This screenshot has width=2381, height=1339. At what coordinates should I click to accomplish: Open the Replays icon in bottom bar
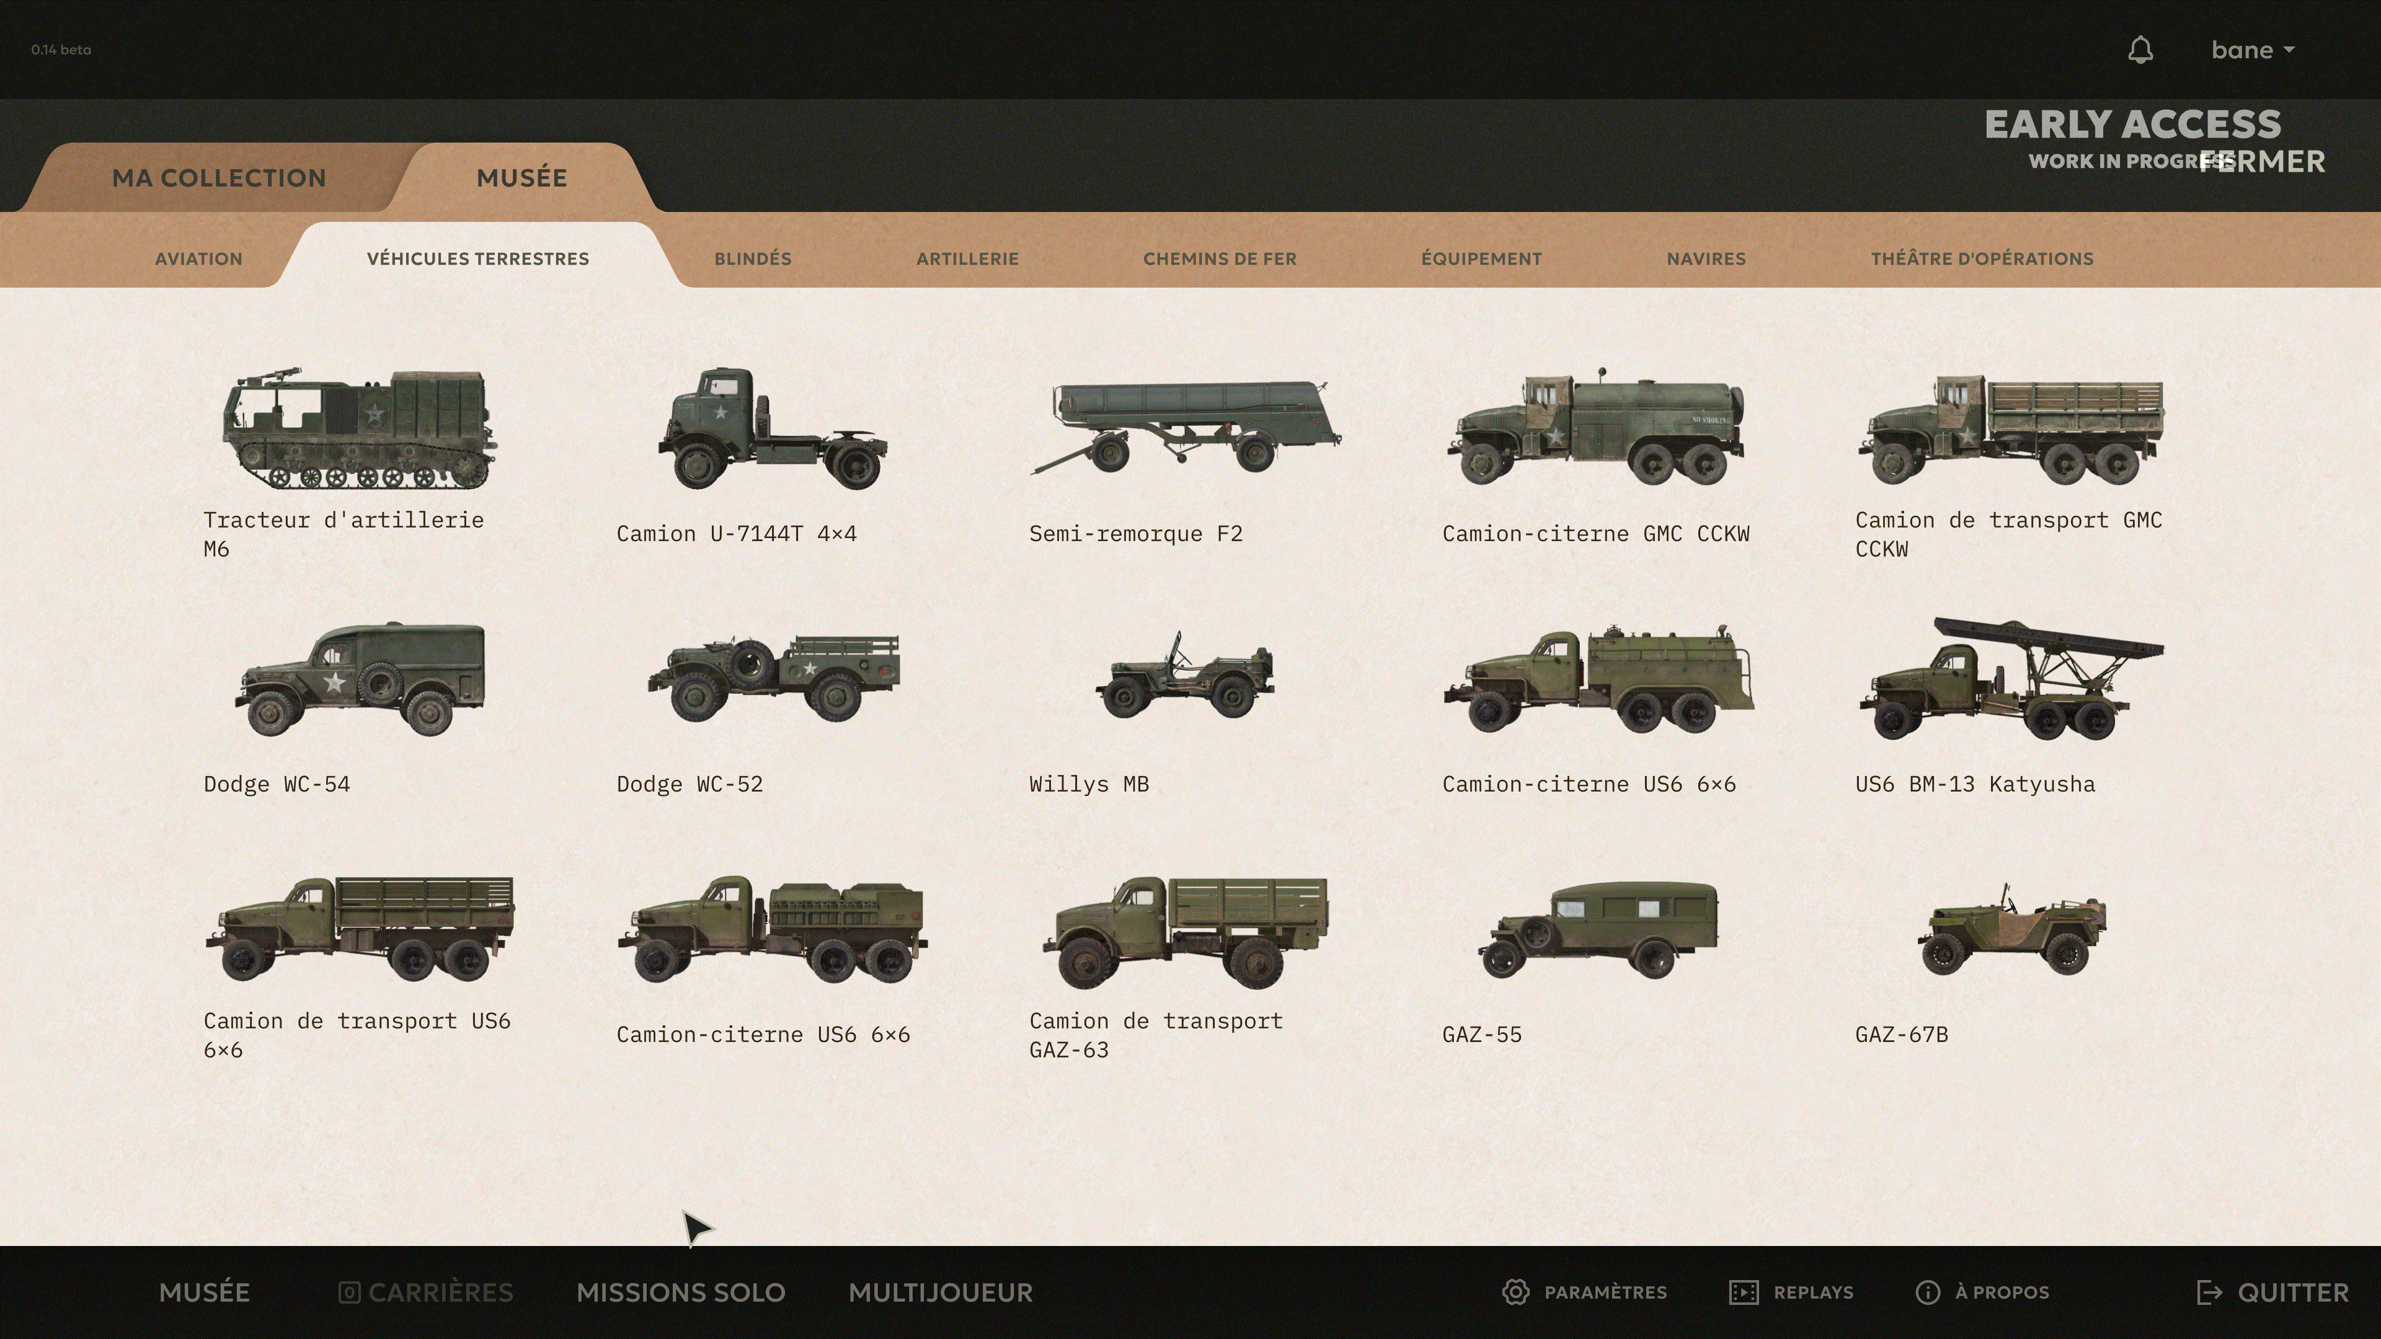[1743, 1292]
